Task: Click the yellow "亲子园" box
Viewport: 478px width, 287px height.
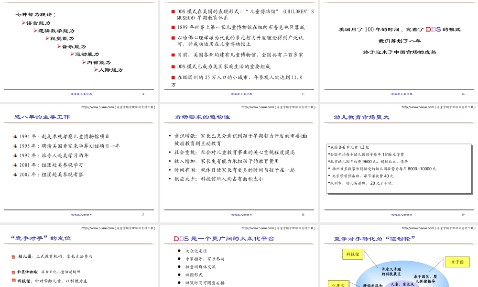Action: [457, 262]
